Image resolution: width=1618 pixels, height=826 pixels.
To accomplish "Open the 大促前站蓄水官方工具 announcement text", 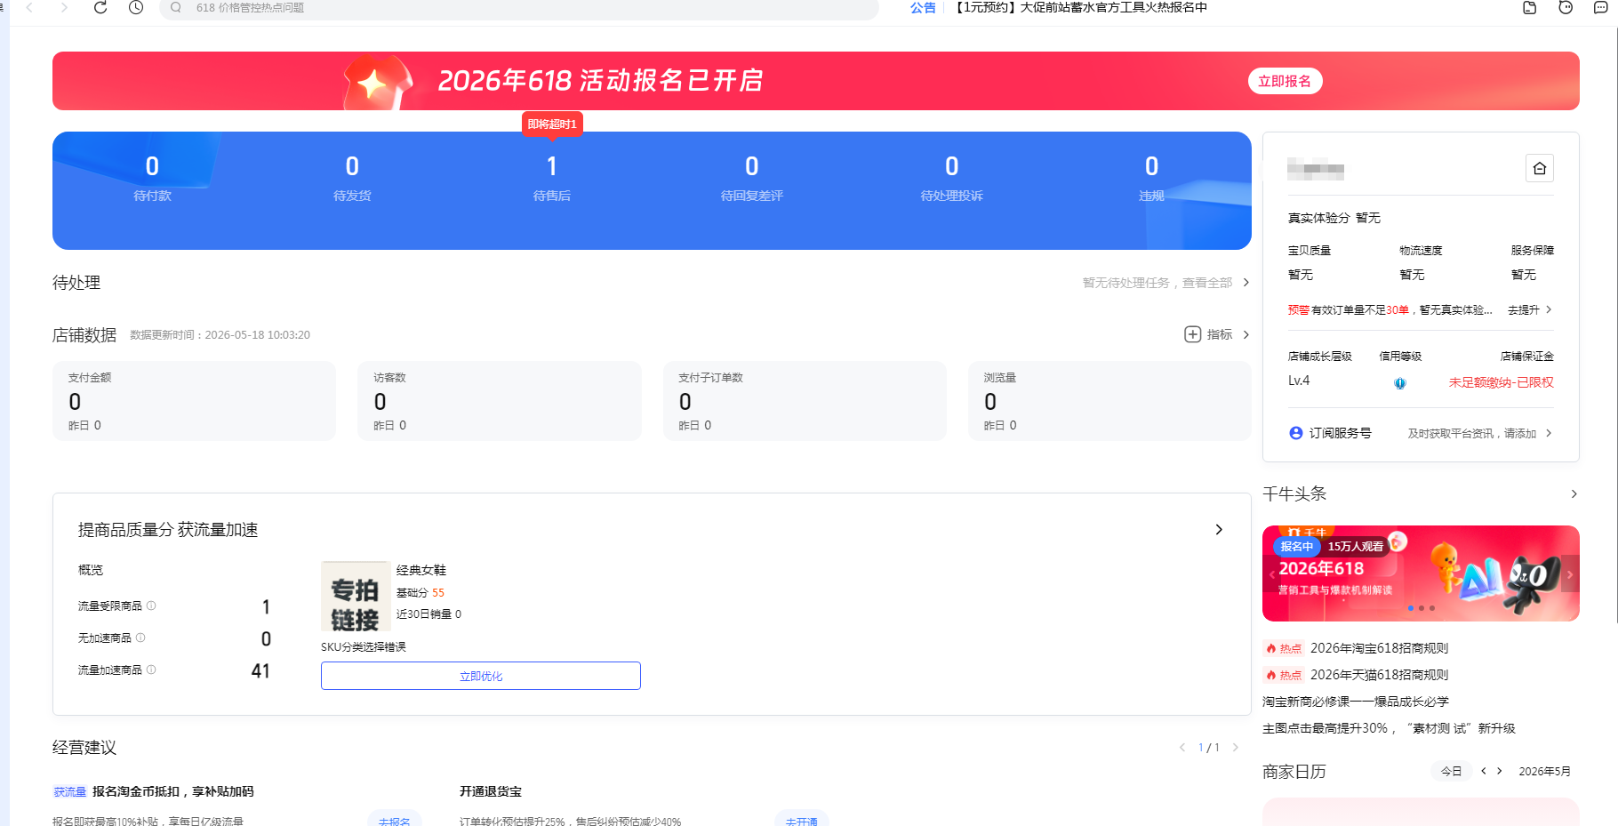I will [x=1080, y=7].
